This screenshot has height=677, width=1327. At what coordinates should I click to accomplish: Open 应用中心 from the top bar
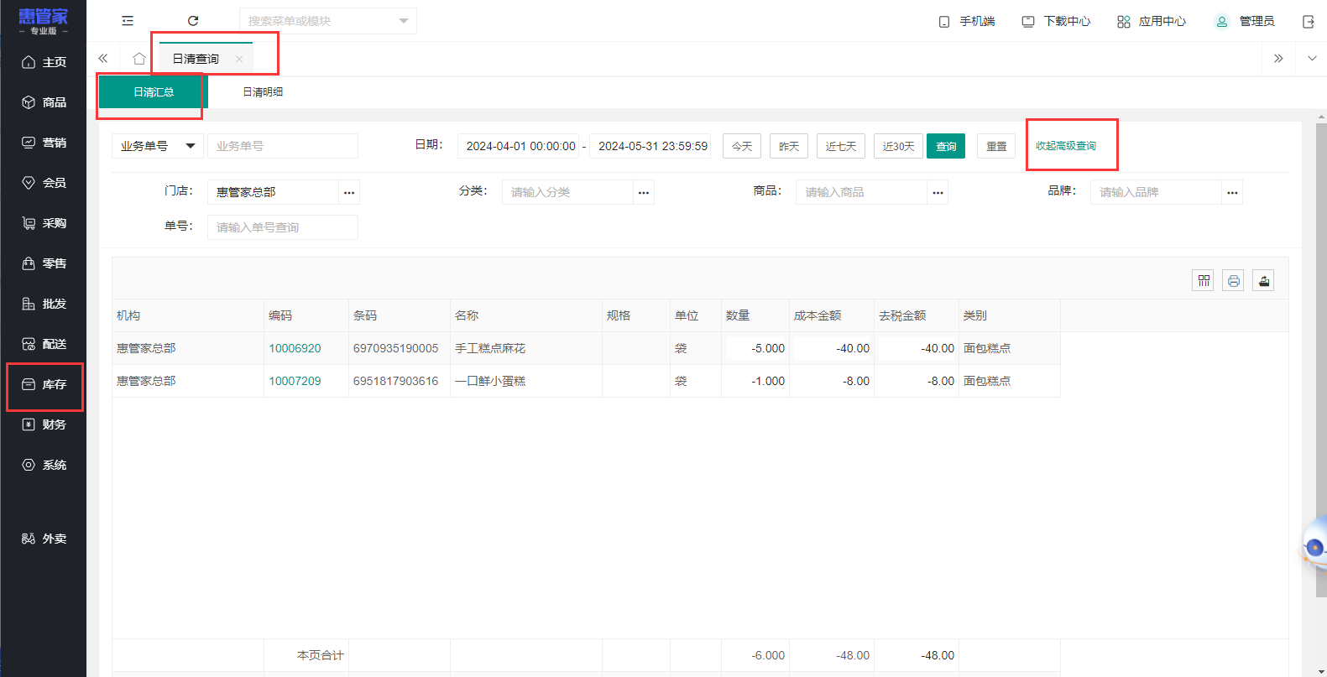1152,21
